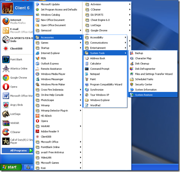Expand the Gemscool submenu arrow
180x172 pixels.
tap(81, 30)
